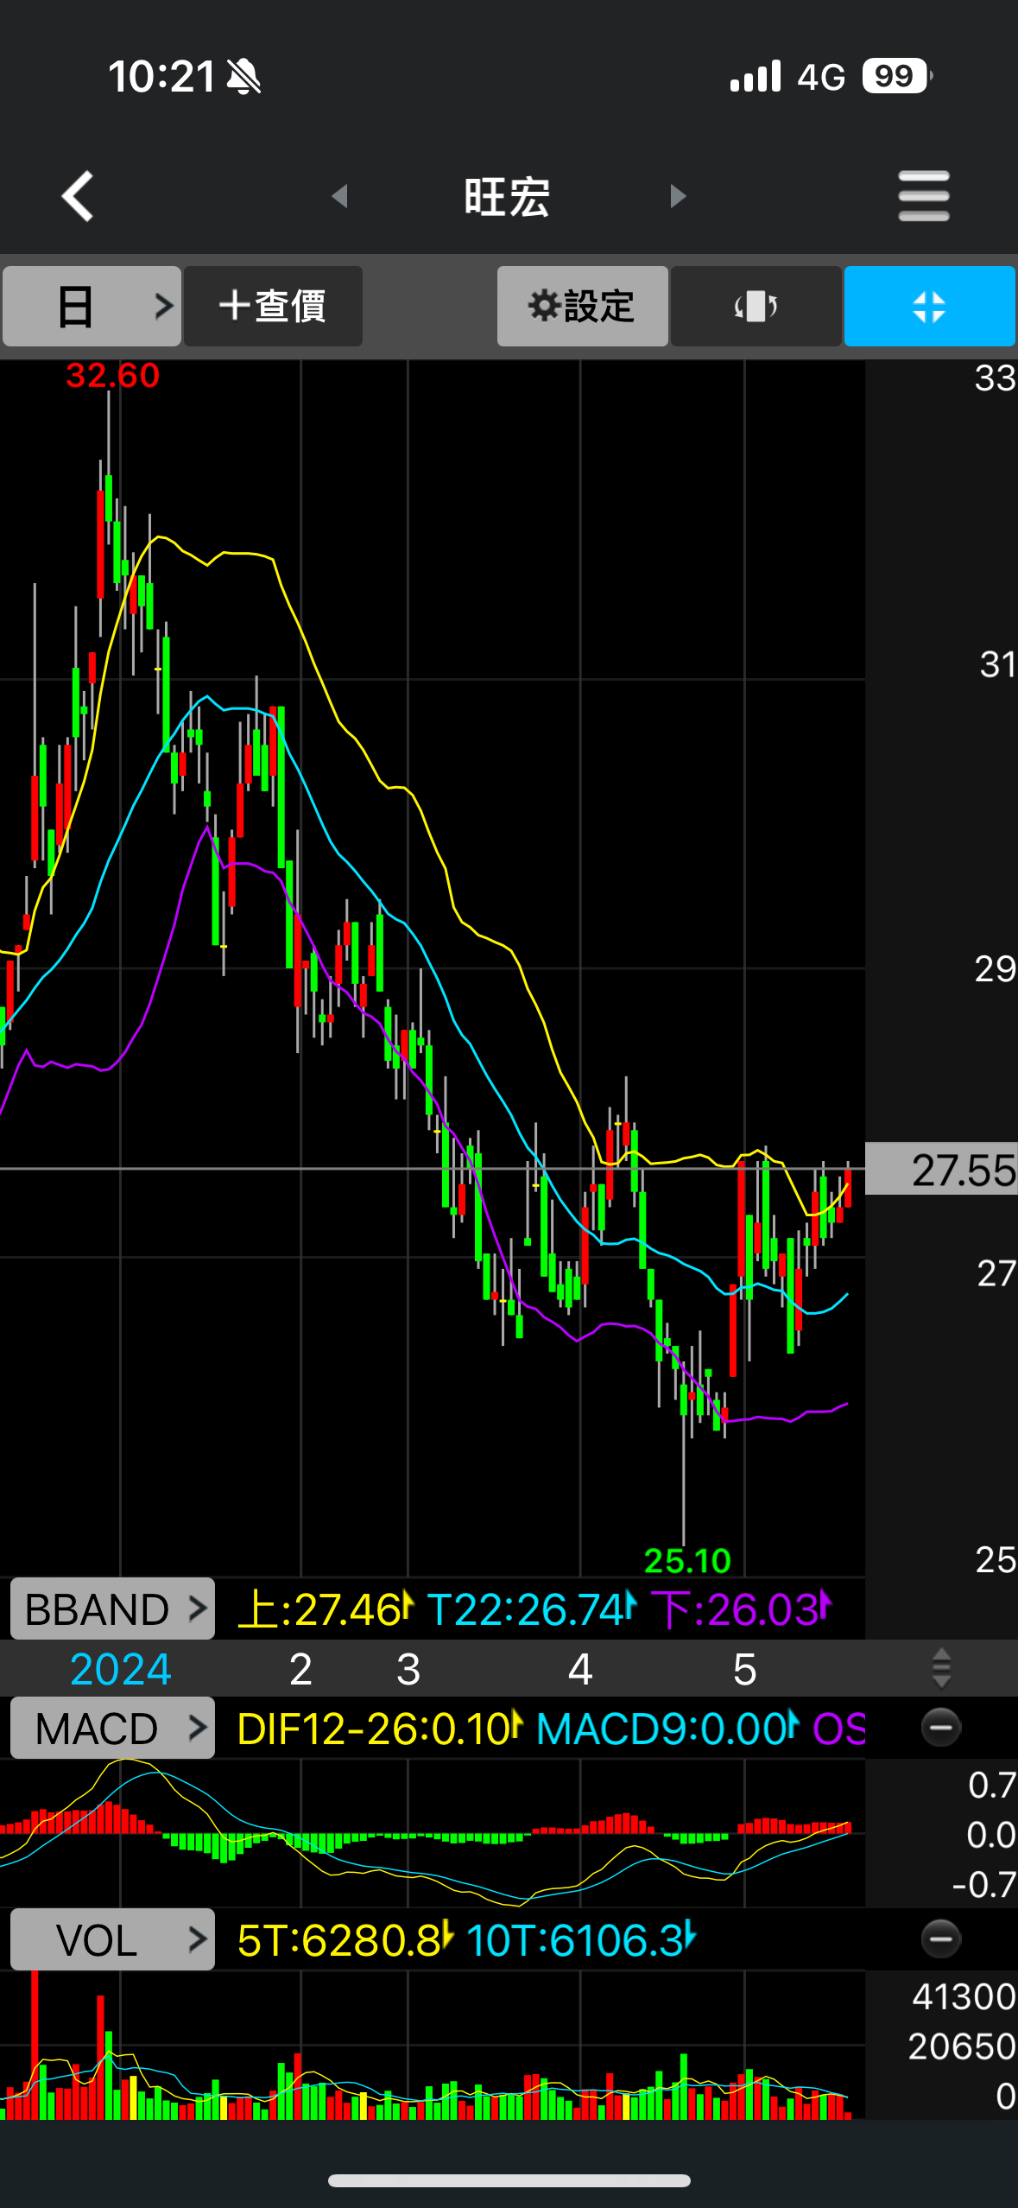
Task: Open the 日 period dropdown
Action: click(92, 306)
